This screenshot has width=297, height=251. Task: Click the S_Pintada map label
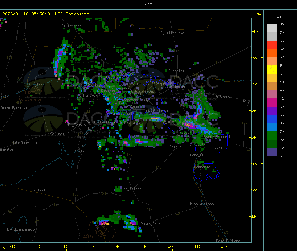(88, 95)
